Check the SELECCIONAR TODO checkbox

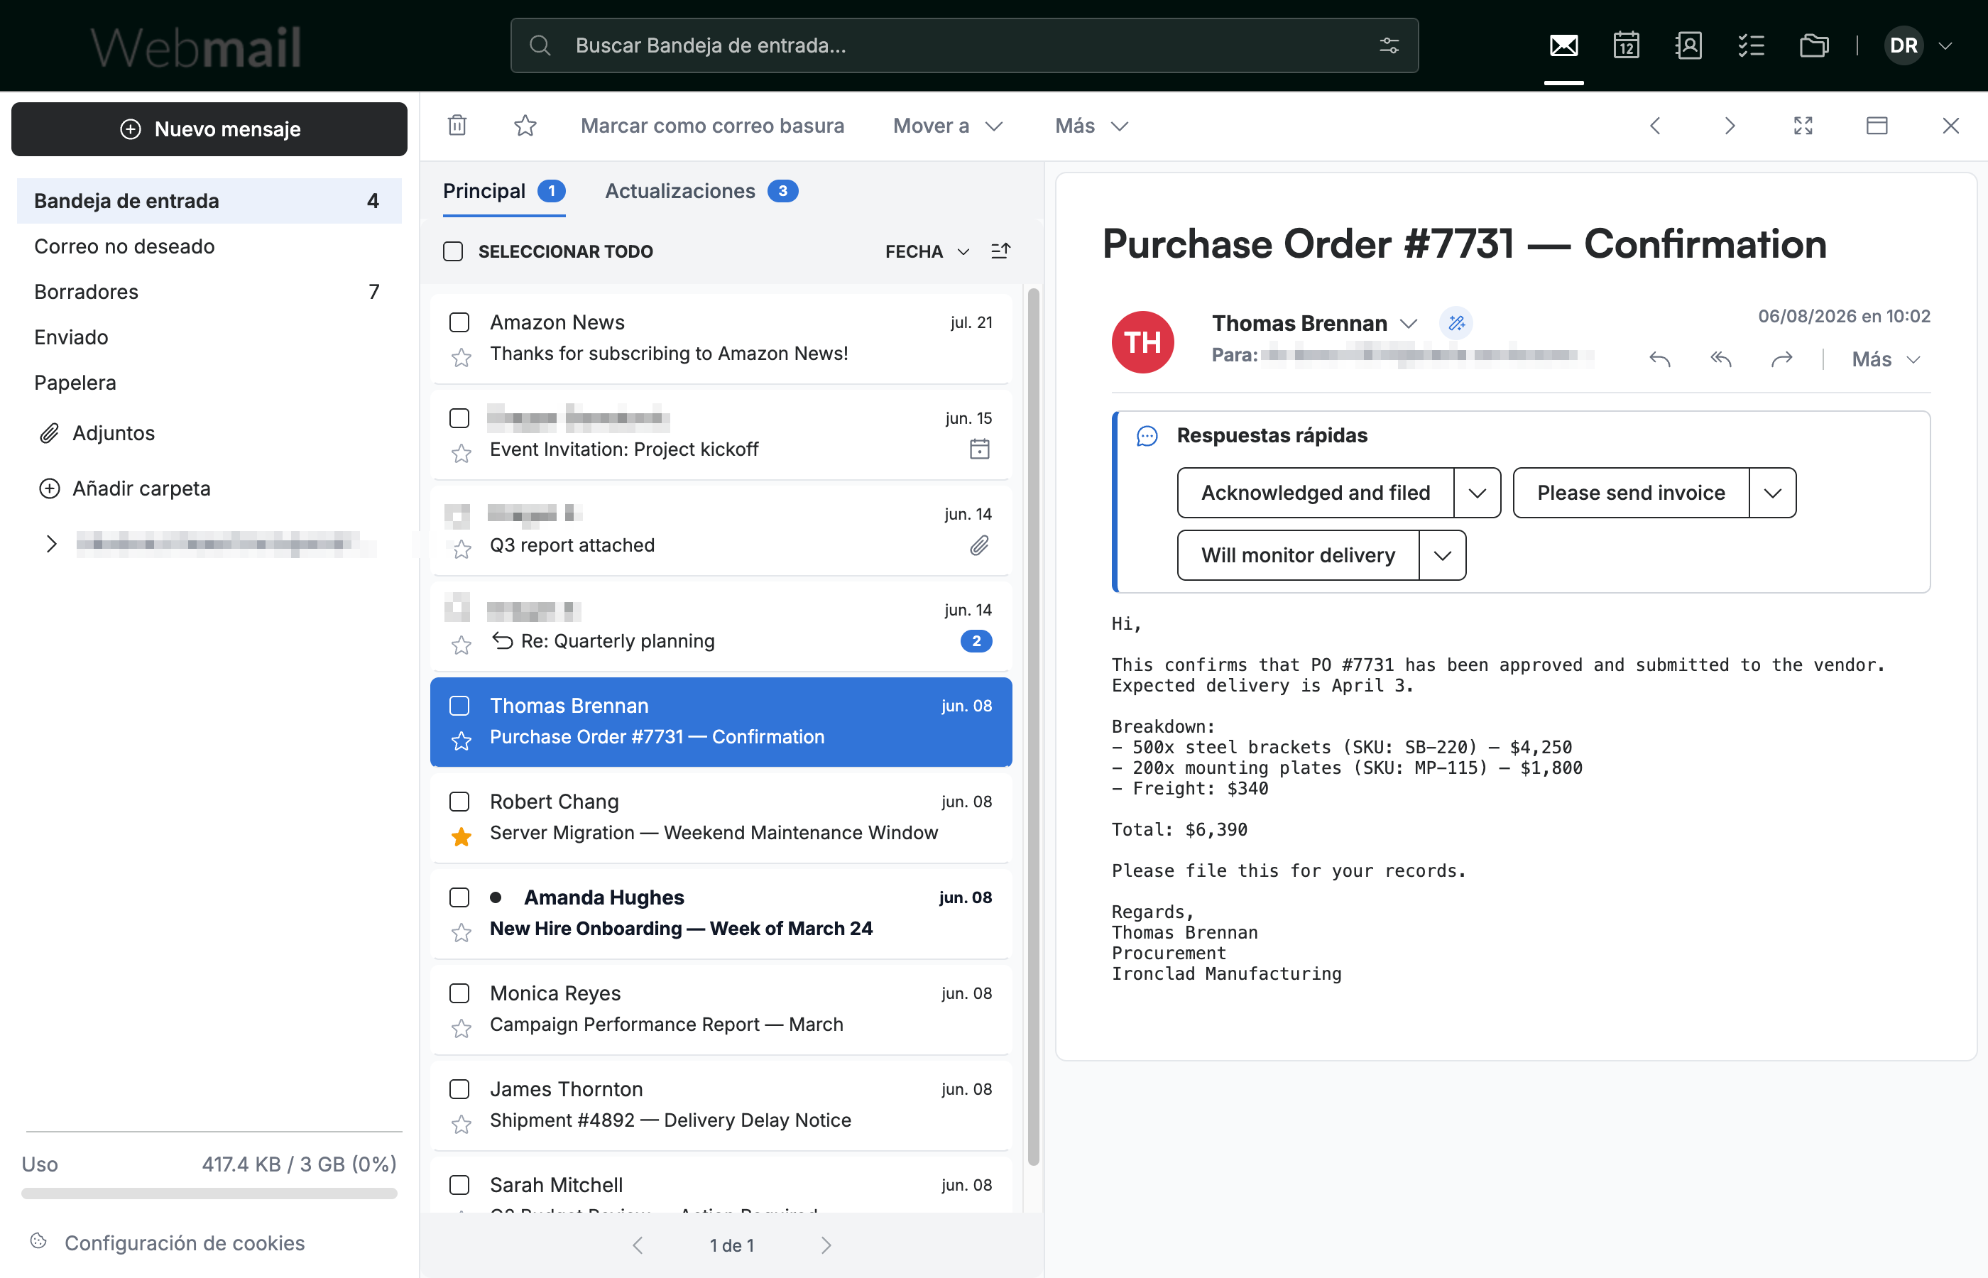click(x=452, y=251)
